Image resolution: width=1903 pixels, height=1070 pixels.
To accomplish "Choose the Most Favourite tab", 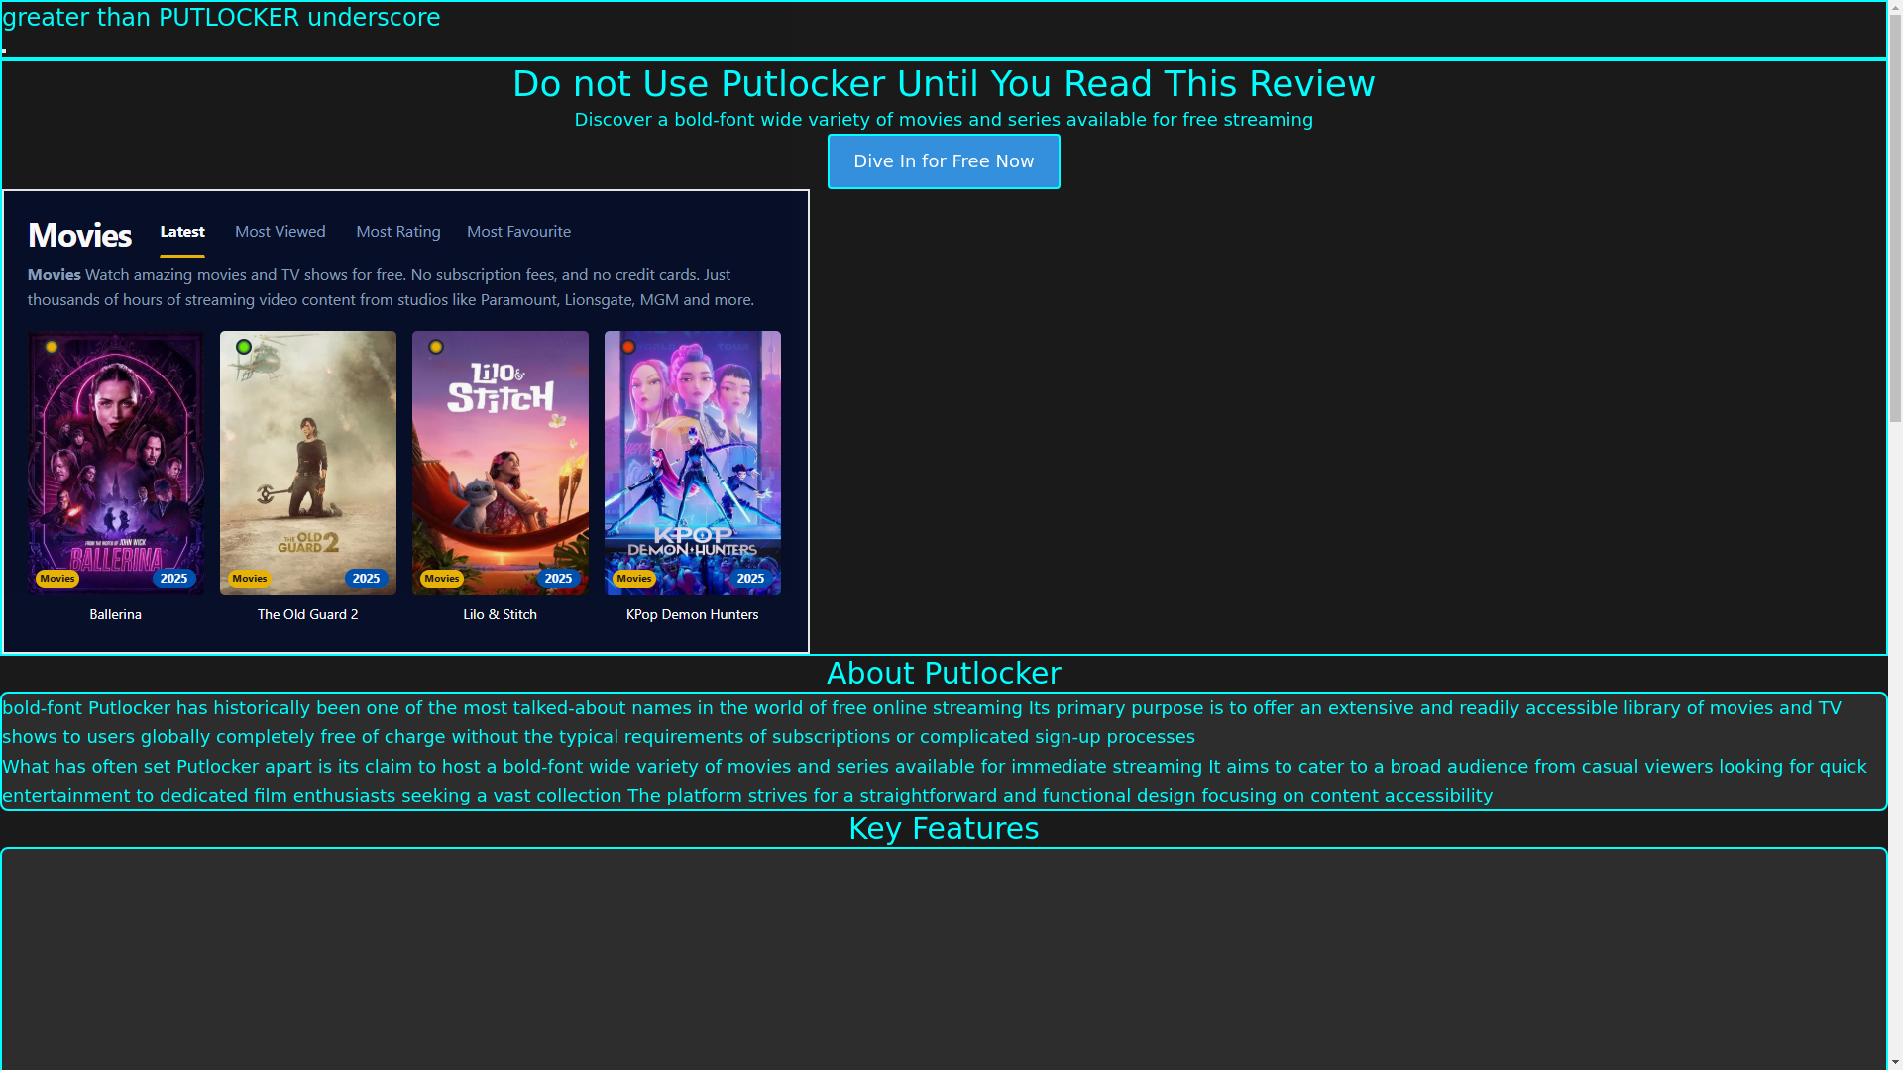I will click(x=518, y=232).
